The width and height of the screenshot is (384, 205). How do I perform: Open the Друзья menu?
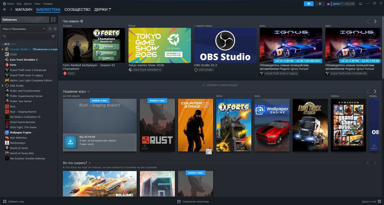28,4
